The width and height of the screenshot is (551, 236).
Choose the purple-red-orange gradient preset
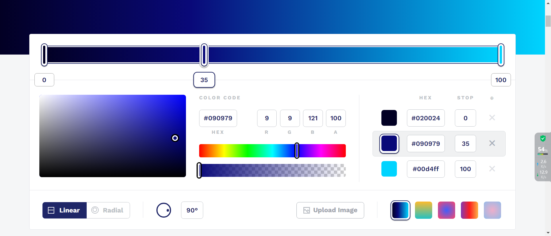469,210
